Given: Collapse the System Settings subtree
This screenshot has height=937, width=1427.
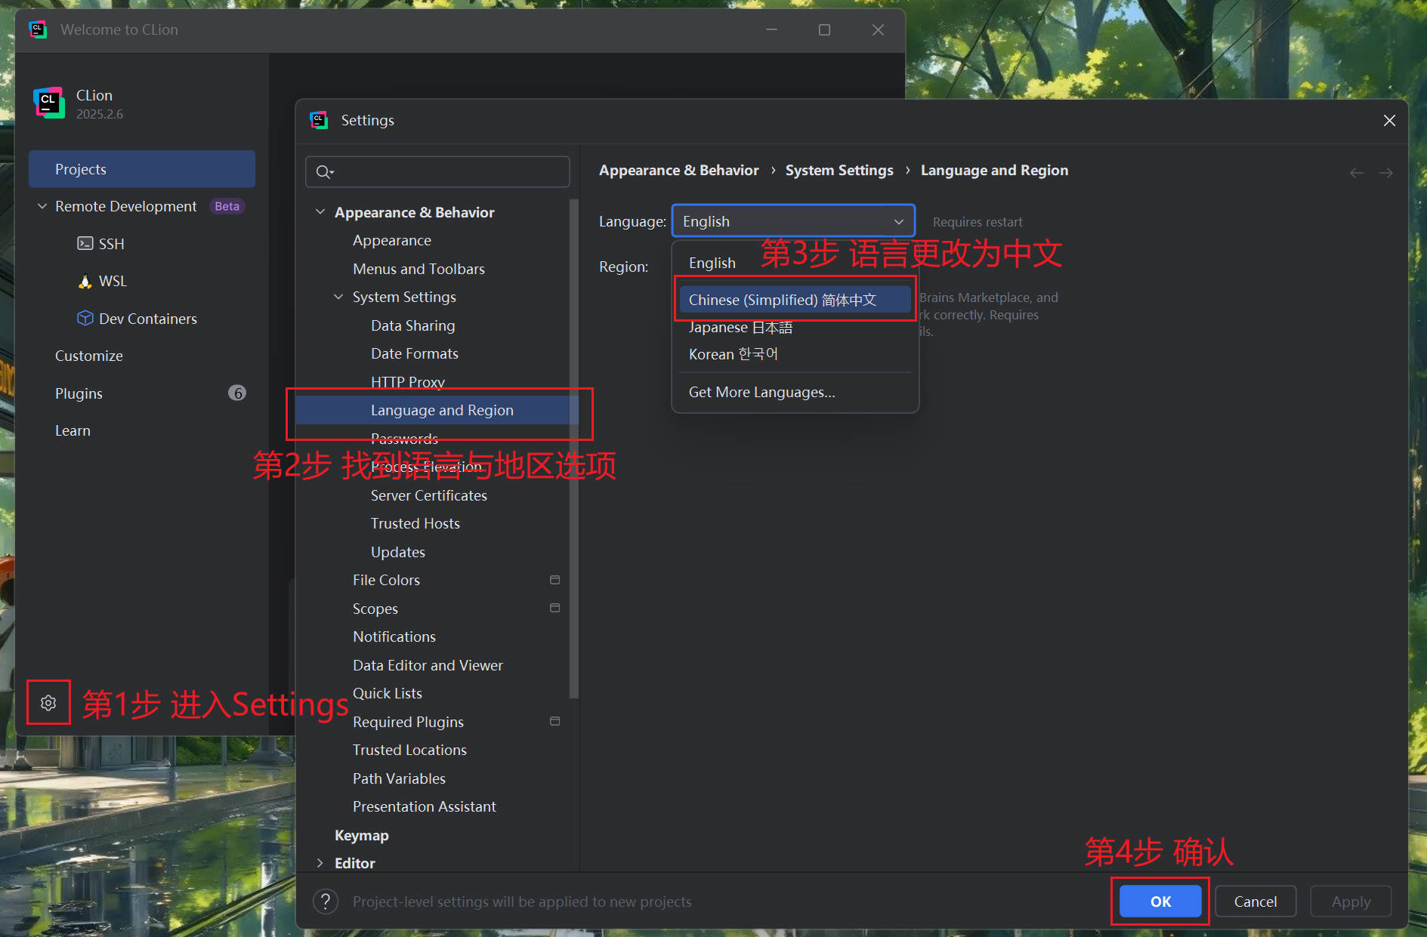Looking at the screenshot, I should pos(338,297).
